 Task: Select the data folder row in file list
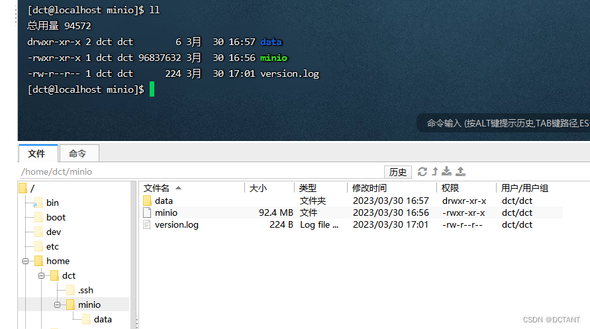(352, 201)
